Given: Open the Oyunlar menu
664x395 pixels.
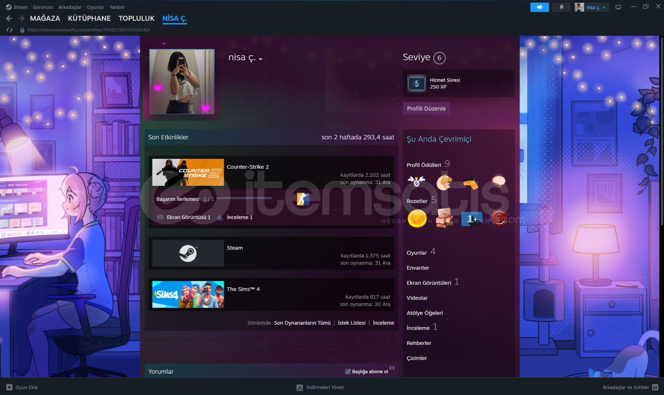Looking at the screenshot, I should pos(95,7).
